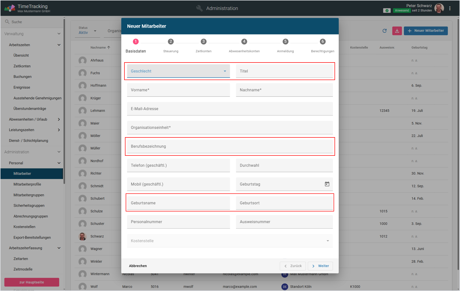Open the Kostenstelle dropdown
Screen dimensions: 460x291
pyautogui.click(x=230, y=241)
